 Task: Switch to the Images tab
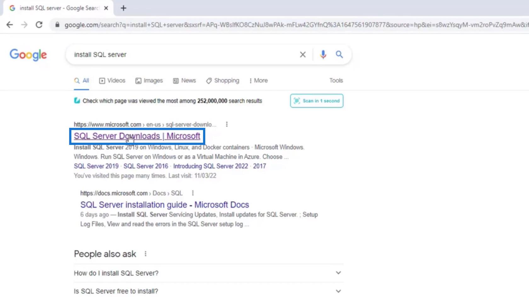click(x=149, y=81)
